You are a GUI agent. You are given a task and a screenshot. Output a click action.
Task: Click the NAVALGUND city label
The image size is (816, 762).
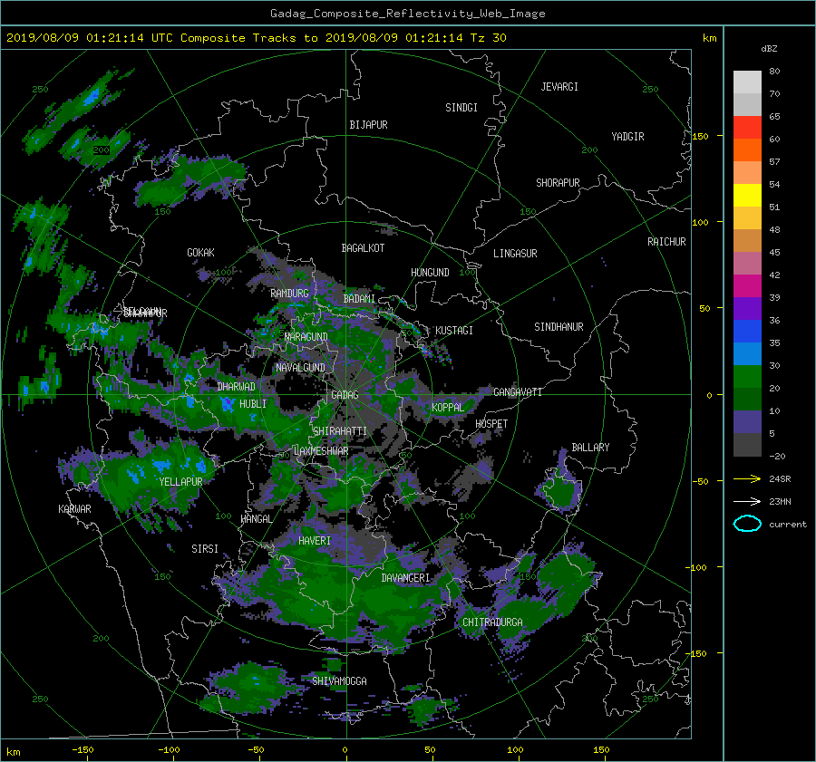300,367
